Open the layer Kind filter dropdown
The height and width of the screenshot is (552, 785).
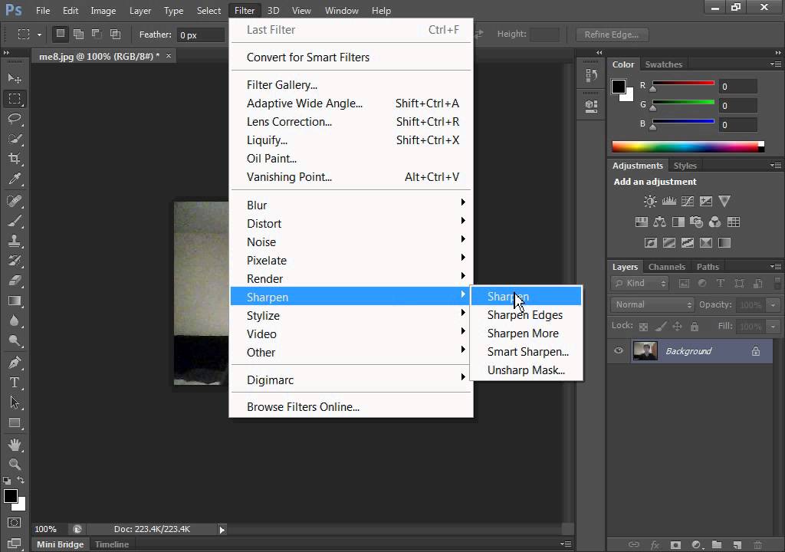[640, 284]
